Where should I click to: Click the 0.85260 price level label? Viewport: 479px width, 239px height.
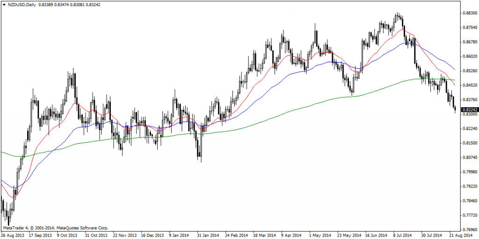coord(467,71)
